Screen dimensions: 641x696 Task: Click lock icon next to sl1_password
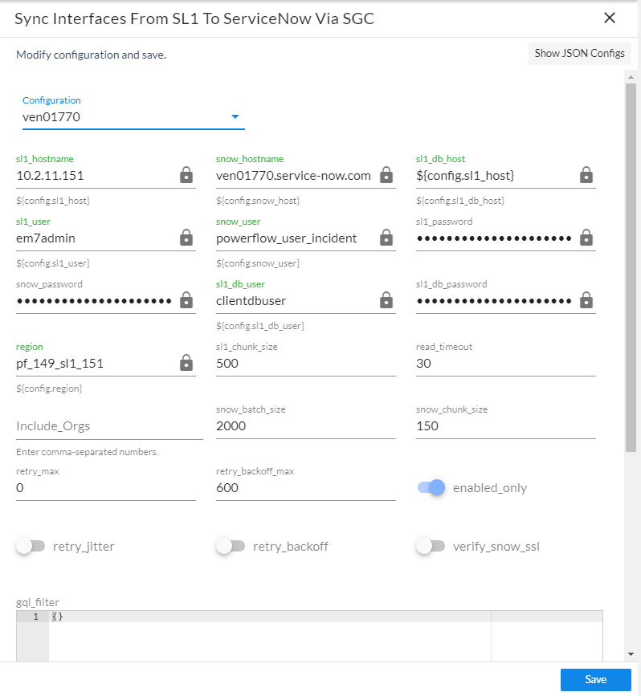586,238
